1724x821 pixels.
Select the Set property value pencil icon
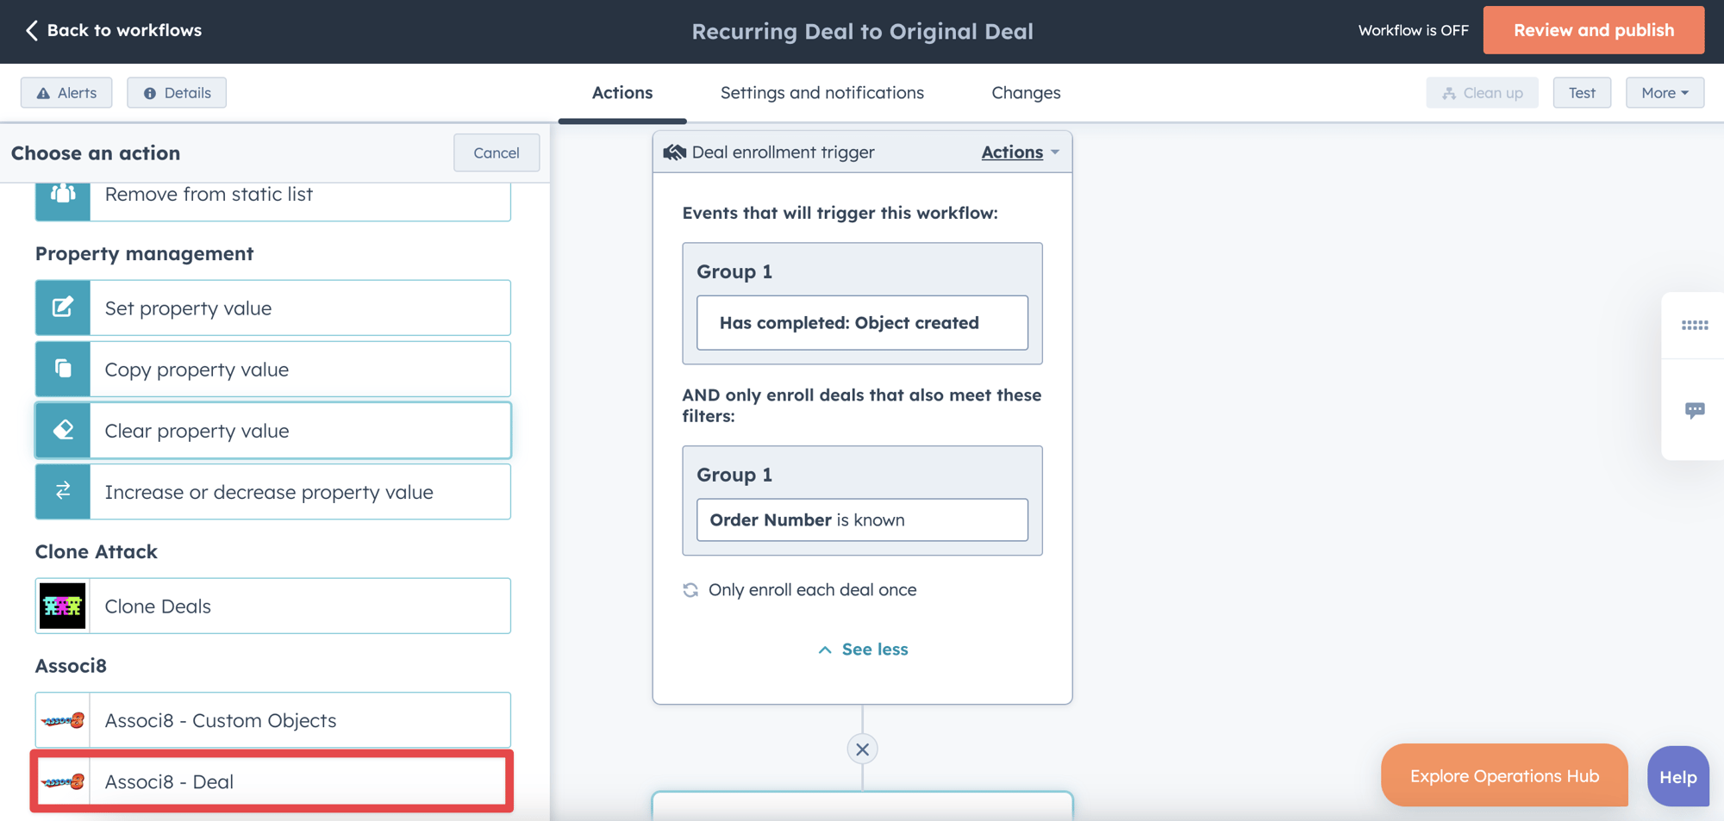62,308
